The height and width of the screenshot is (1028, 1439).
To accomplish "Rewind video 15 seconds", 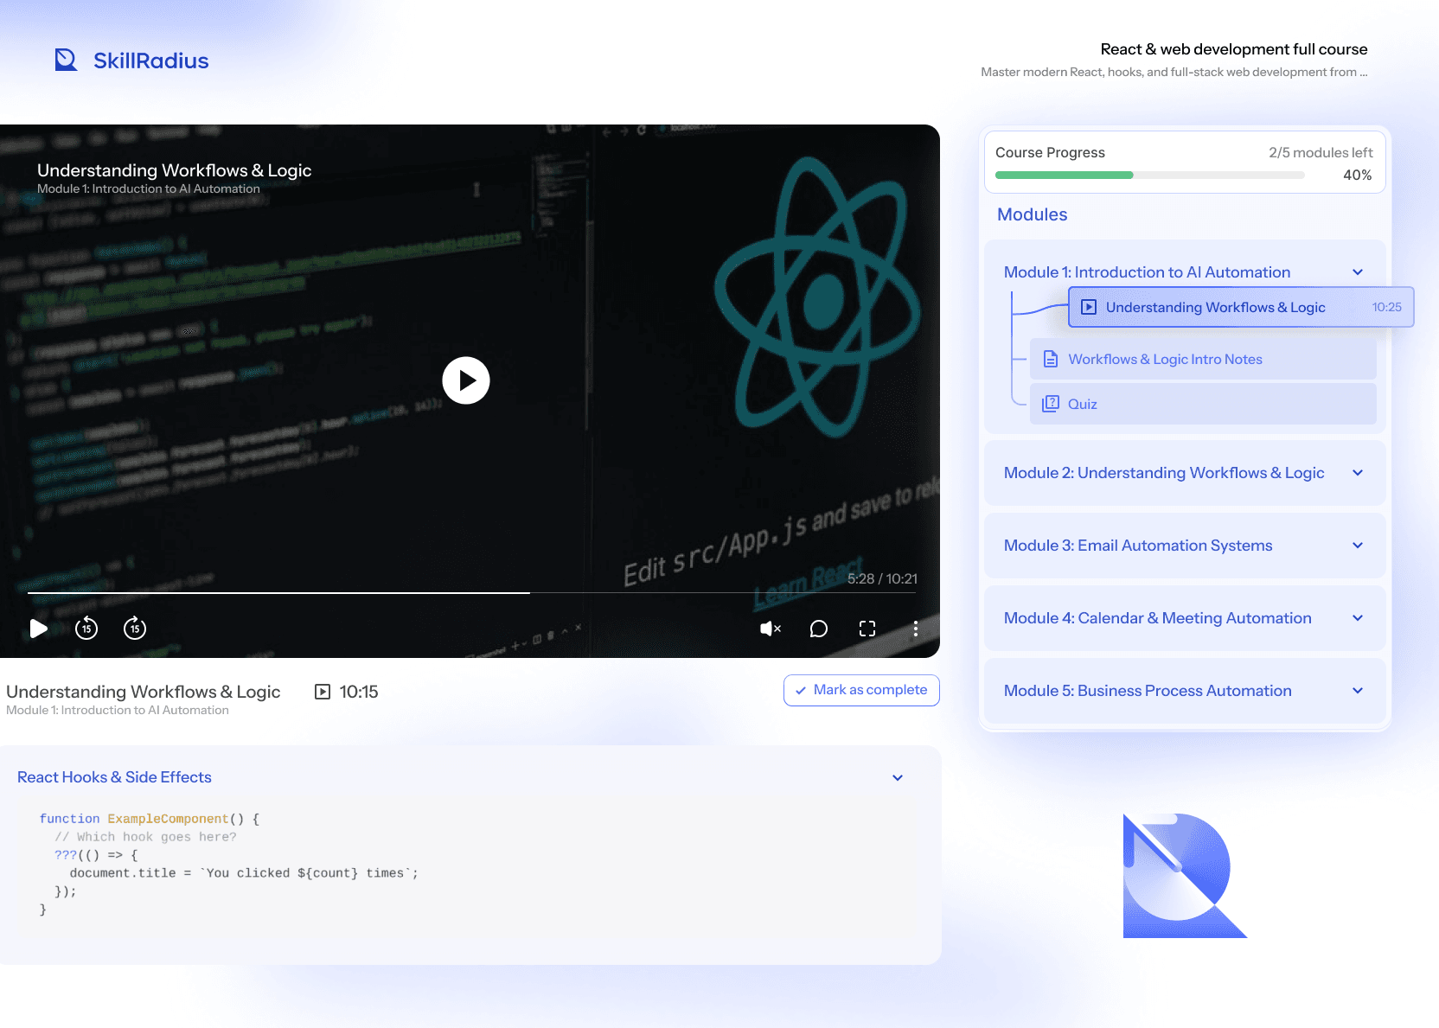I will [x=86, y=629].
